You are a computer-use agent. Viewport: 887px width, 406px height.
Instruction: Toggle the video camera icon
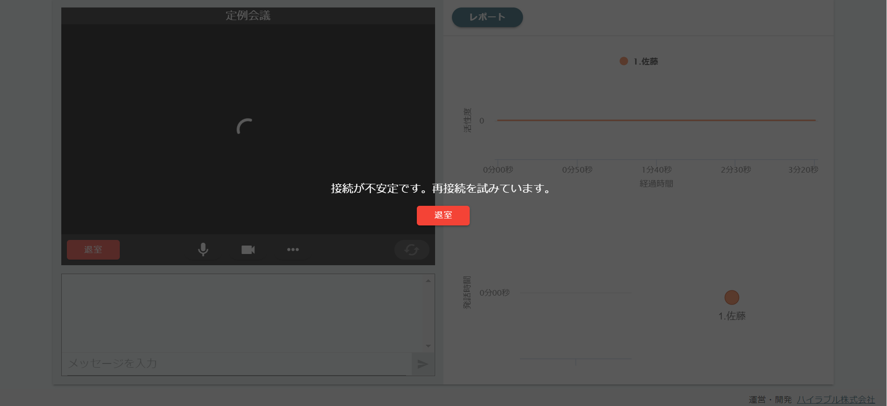pos(248,250)
